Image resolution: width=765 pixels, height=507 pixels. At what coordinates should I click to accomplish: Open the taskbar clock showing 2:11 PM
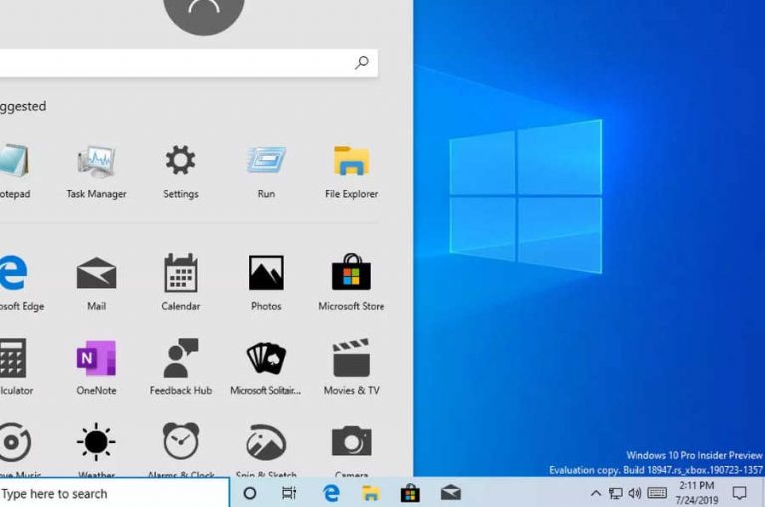[x=697, y=493]
